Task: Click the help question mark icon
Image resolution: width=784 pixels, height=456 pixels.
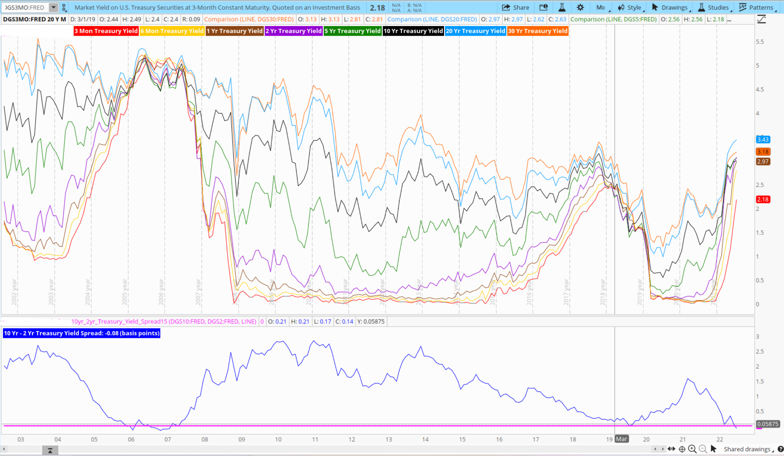Action: coord(780,449)
